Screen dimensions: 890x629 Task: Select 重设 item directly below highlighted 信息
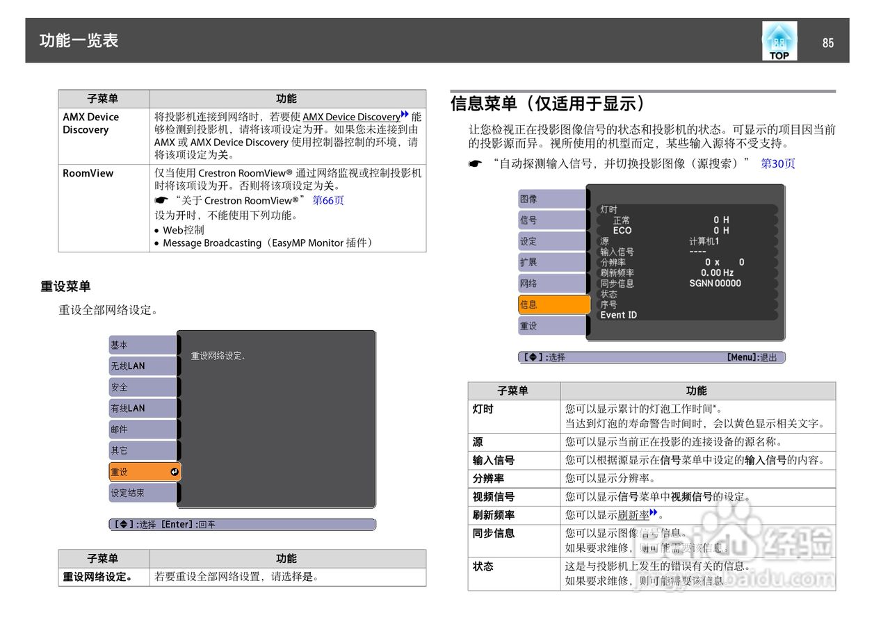pyautogui.click(x=552, y=325)
